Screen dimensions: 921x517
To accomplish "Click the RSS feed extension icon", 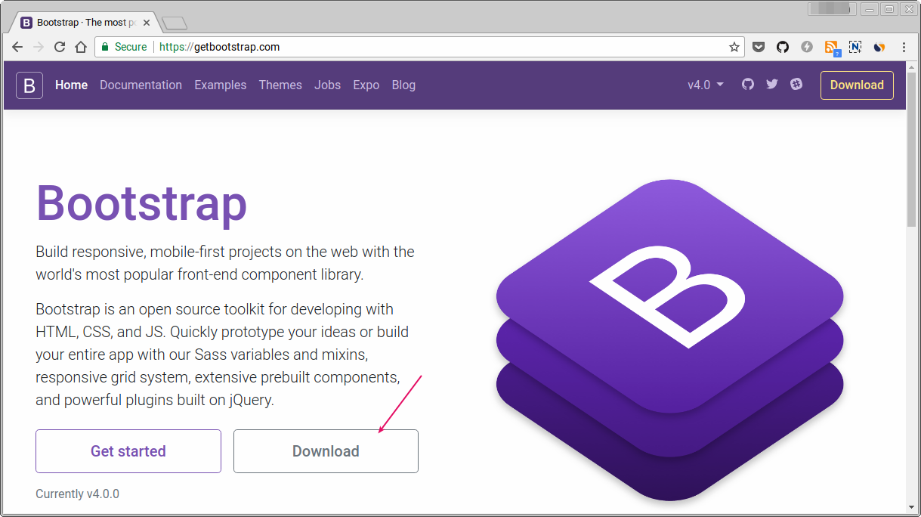I will click(x=831, y=47).
